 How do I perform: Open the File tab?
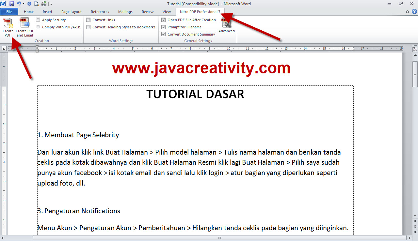pyautogui.click(x=9, y=12)
